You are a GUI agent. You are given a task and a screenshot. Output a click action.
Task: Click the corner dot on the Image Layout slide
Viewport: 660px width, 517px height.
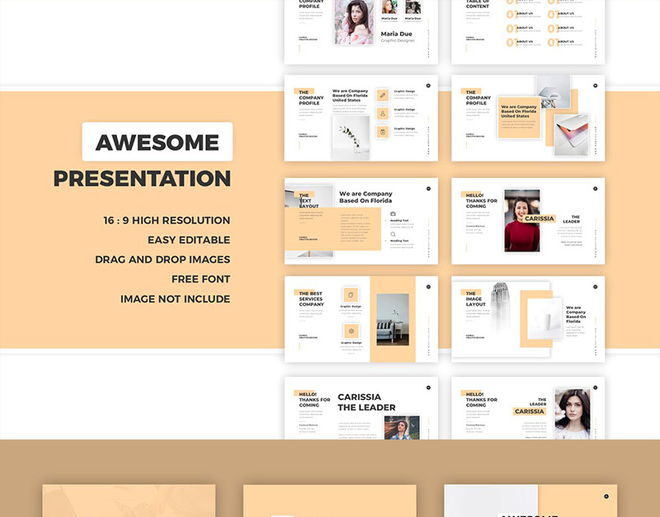pos(595,287)
